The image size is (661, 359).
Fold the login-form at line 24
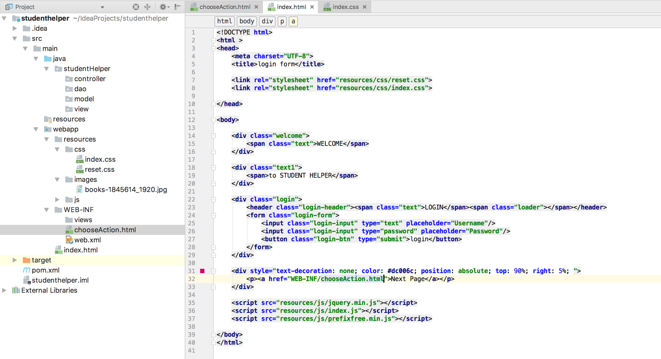point(213,215)
